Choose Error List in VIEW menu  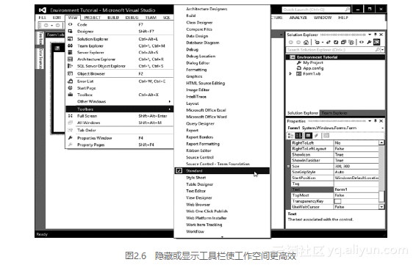pyautogui.click(x=119, y=81)
